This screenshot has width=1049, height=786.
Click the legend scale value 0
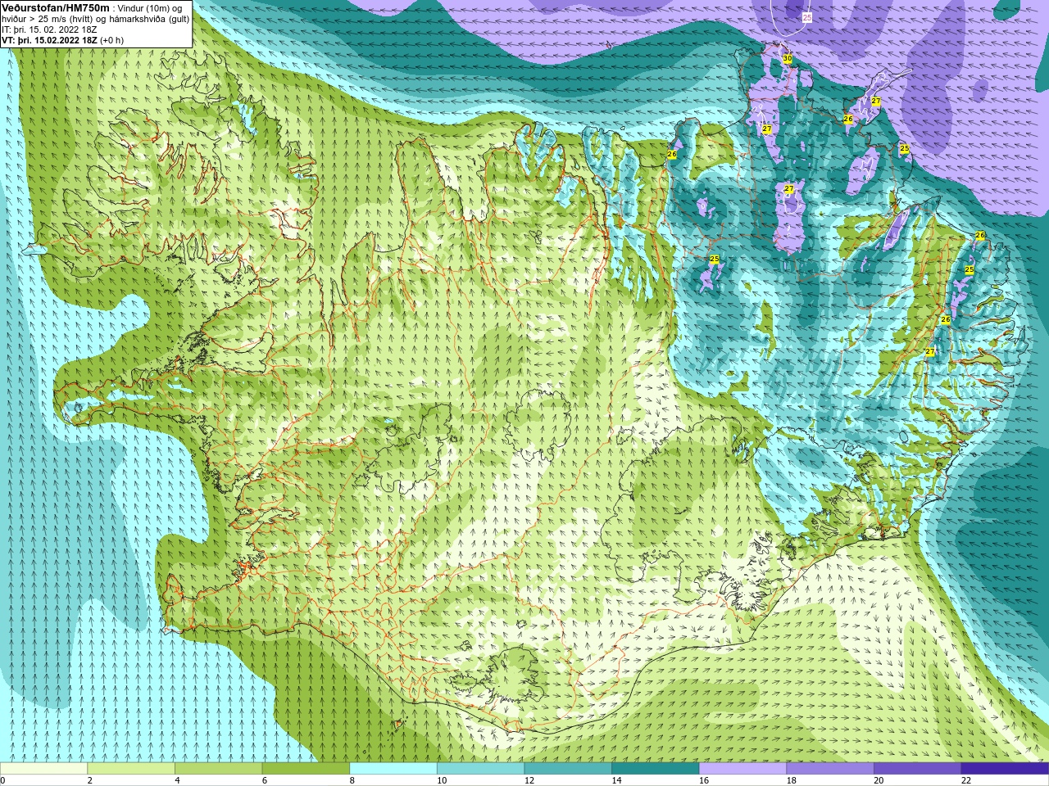click(2, 781)
